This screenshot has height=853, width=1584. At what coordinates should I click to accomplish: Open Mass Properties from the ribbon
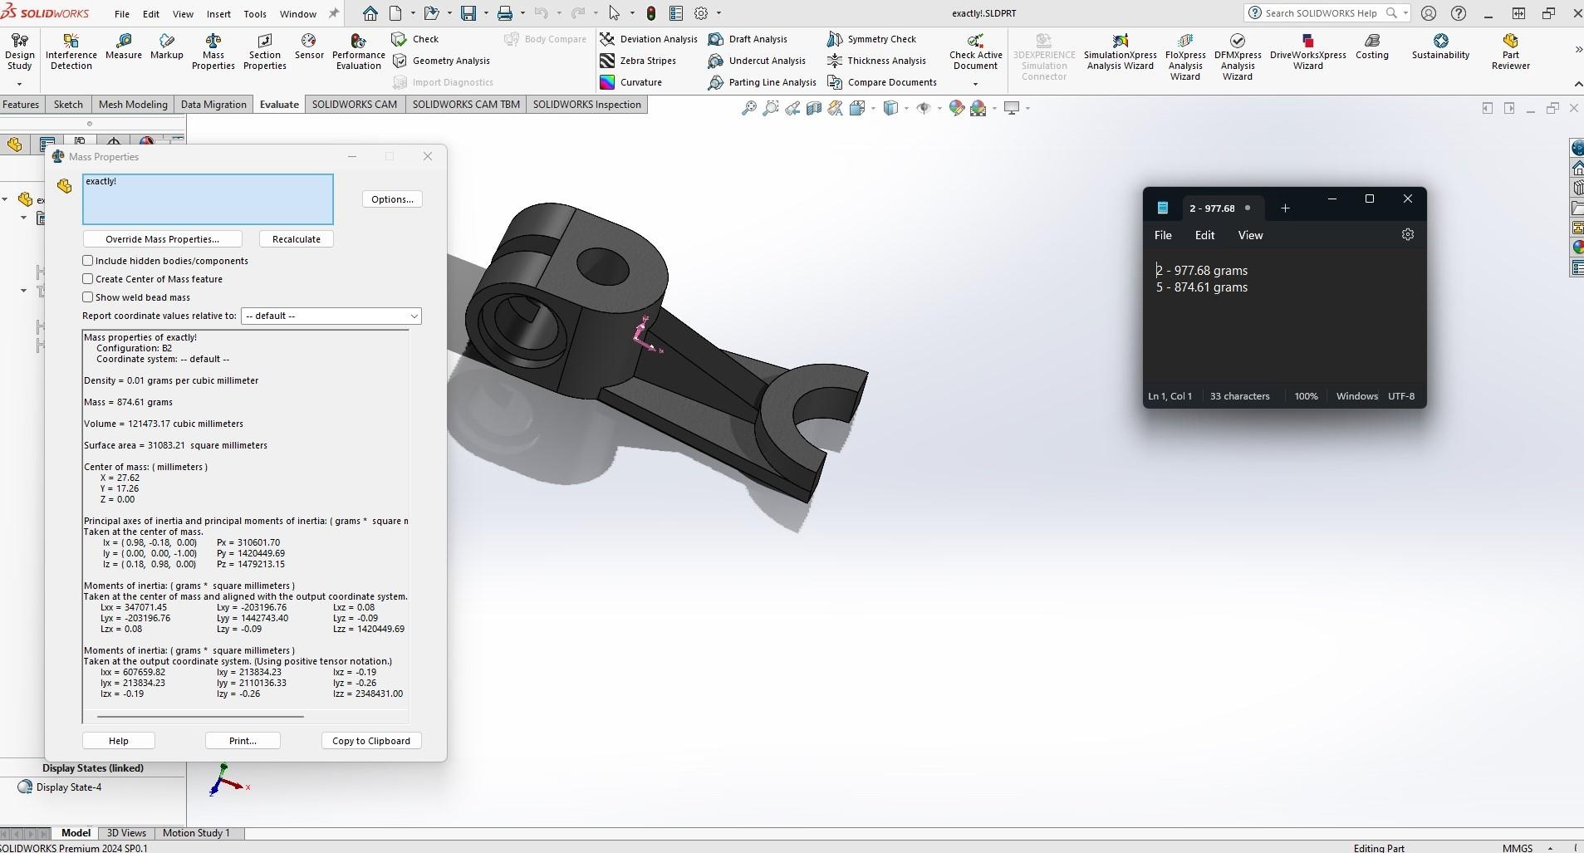point(213,51)
